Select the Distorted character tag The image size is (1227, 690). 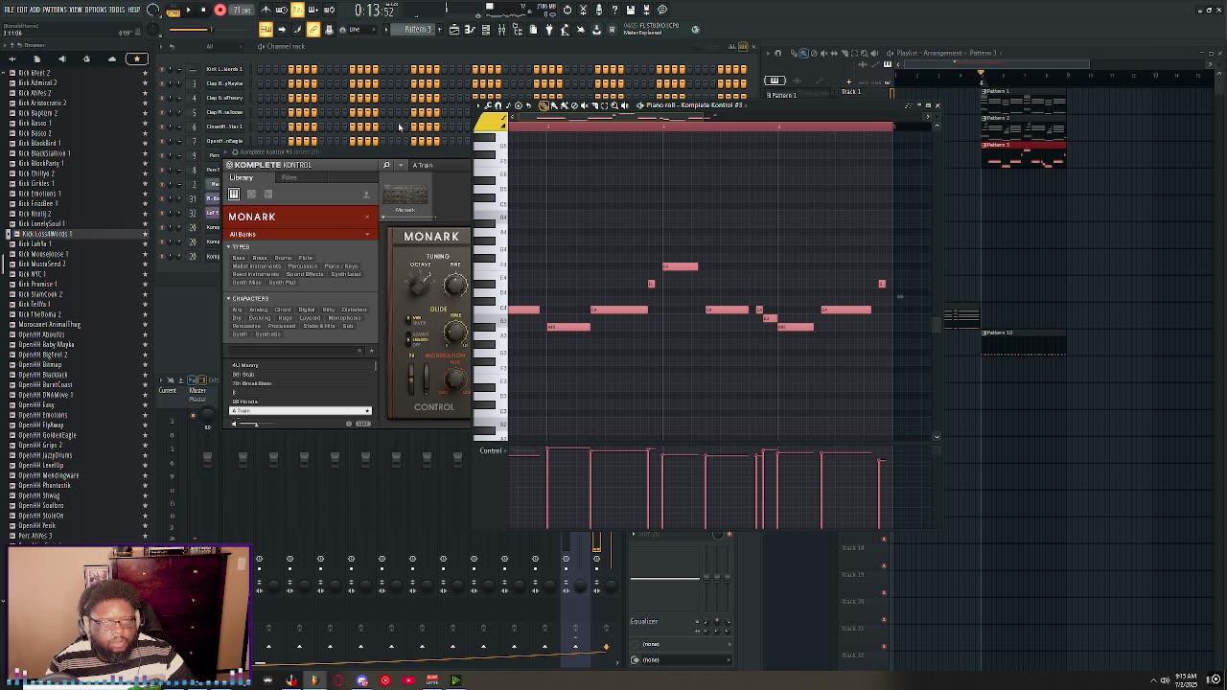354,310
